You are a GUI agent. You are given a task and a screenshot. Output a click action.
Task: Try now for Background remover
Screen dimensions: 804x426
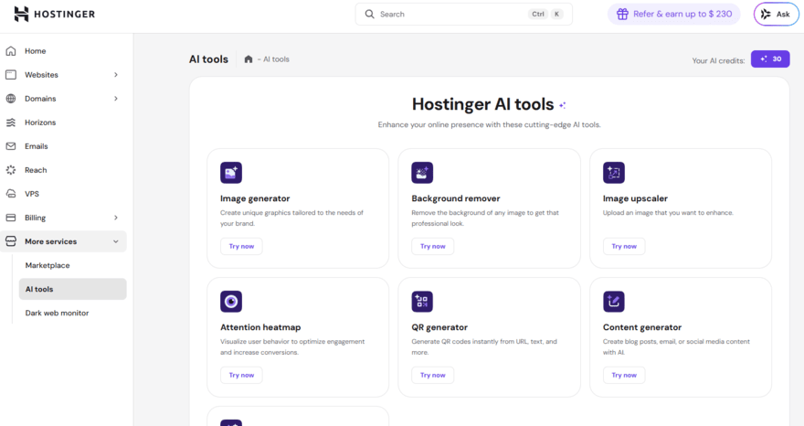(433, 246)
